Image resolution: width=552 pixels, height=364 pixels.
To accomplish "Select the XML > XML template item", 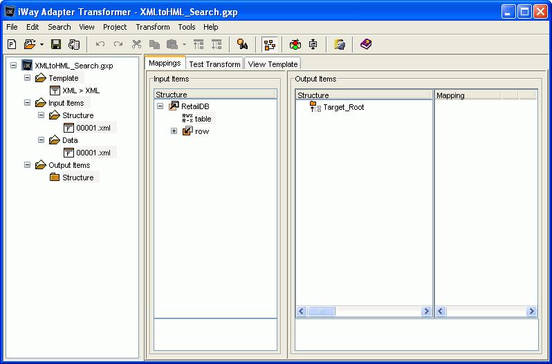I will pyautogui.click(x=80, y=90).
